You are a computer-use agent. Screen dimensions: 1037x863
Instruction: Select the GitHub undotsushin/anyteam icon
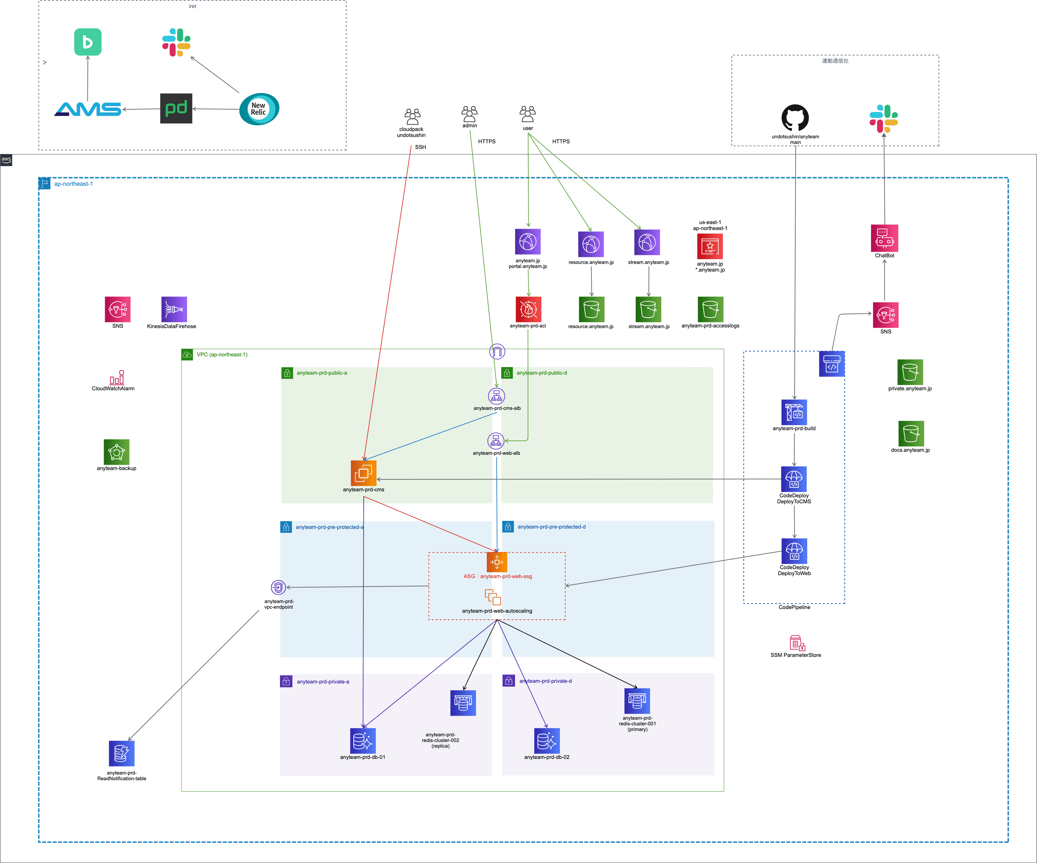point(795,117)
